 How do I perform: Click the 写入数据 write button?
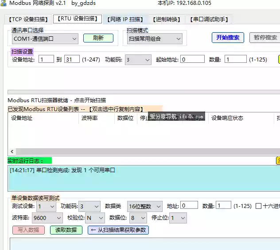[x=28, y=230]
